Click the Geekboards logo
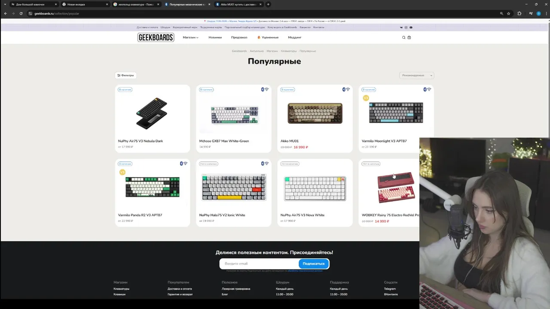The width and height of the screenshot is (550, 309). click(156, 37)
